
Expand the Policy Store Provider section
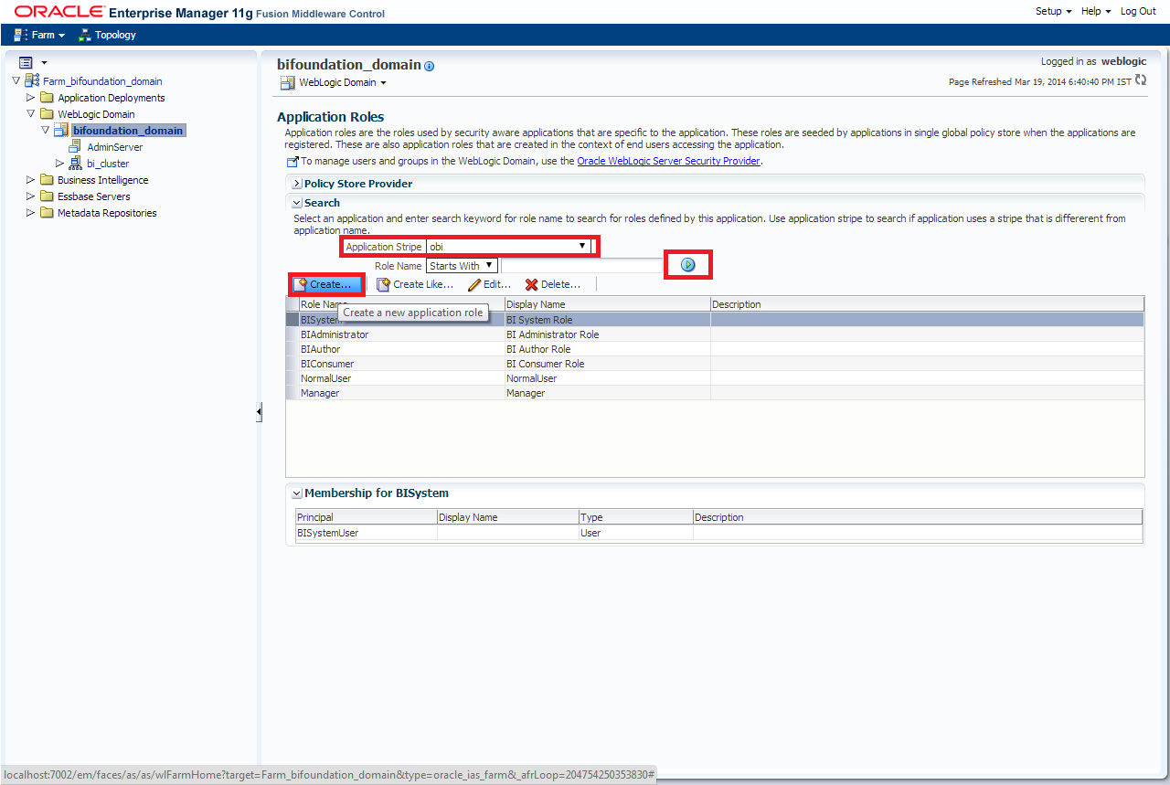click(x=297, y=184)
